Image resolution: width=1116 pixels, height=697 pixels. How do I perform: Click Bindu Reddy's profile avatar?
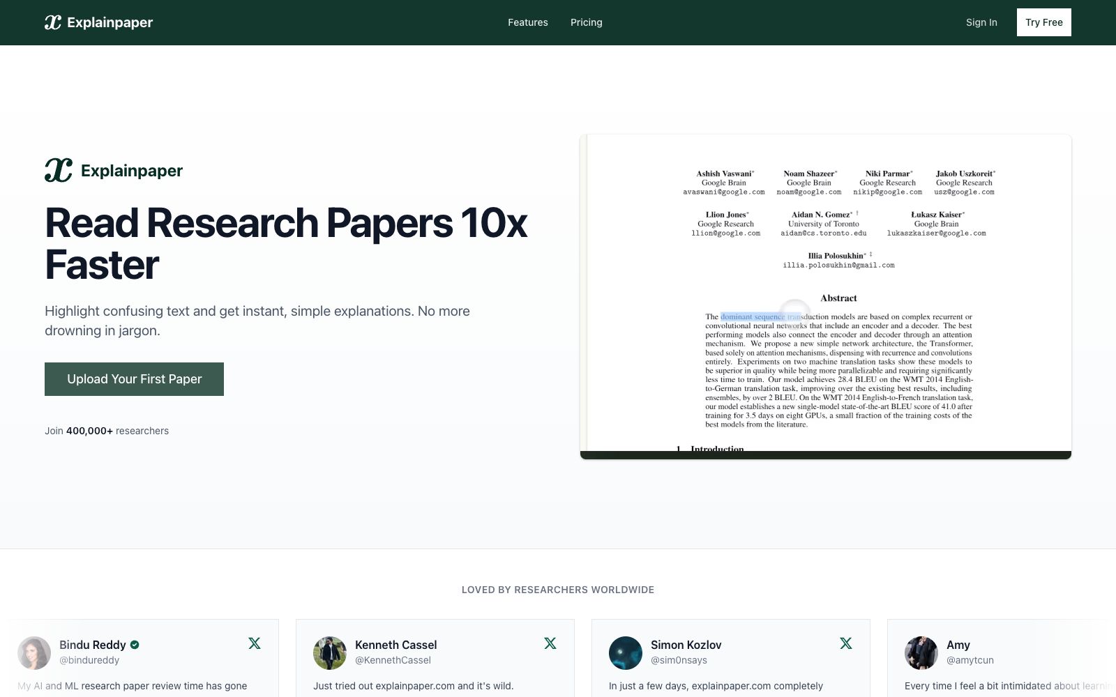pyautogui.click(x=34, y=653)
